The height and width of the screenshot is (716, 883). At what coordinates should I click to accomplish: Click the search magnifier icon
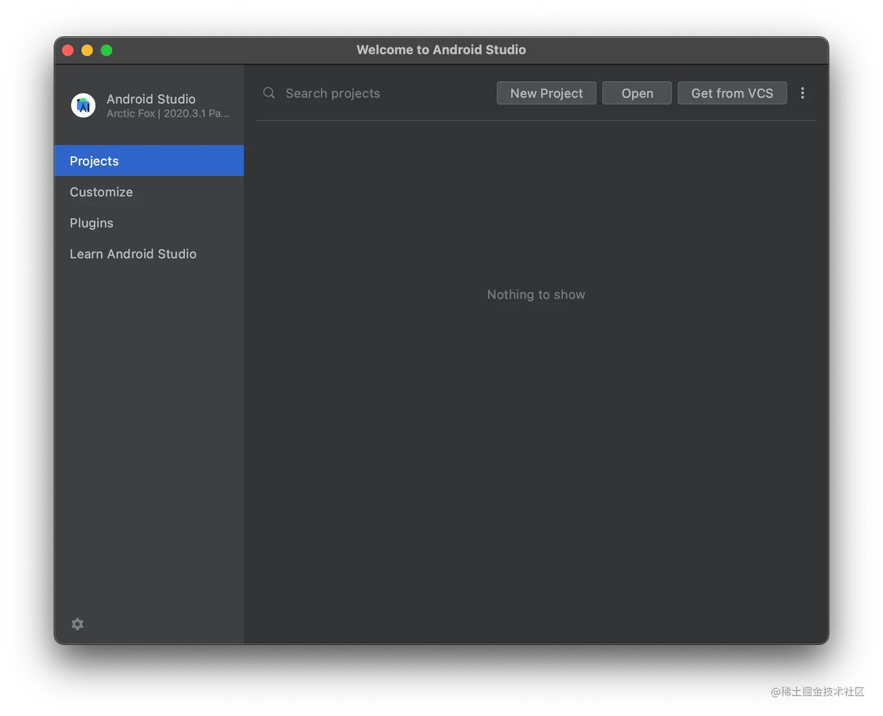click(269, 93)
